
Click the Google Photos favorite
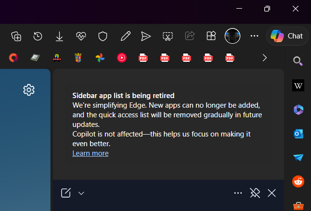pyautogui.click(x=100, y=58)
